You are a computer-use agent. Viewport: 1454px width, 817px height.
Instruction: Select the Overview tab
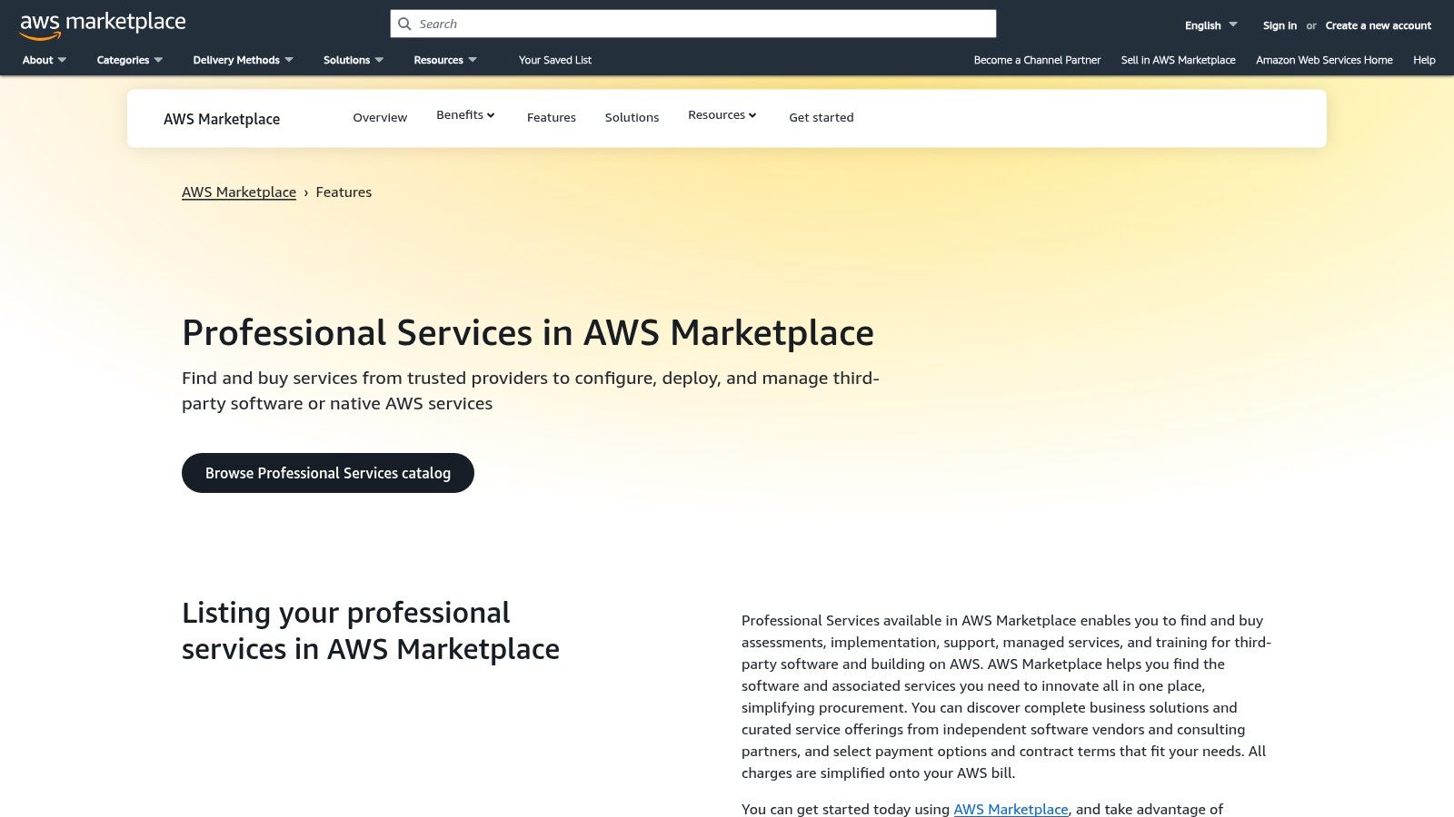point(380,117)
